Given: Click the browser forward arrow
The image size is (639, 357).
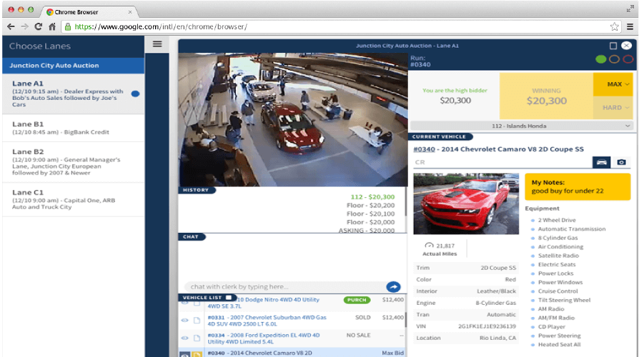Looking at the screenshot, I should (25, 26).
